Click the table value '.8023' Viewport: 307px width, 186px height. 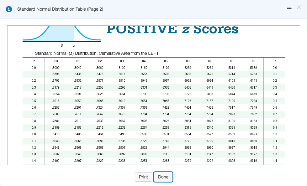166,121
